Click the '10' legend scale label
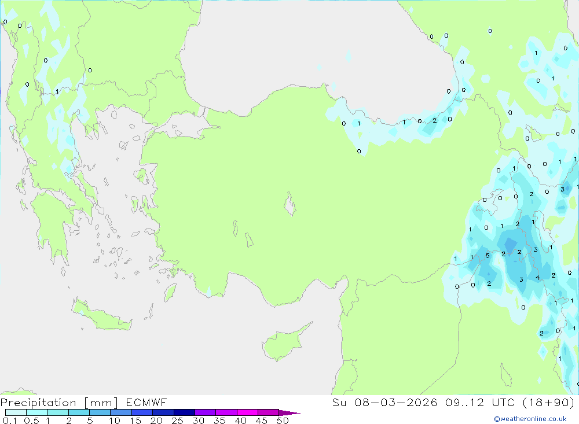Viewport: 579px width, 424px height. point(115,421)
